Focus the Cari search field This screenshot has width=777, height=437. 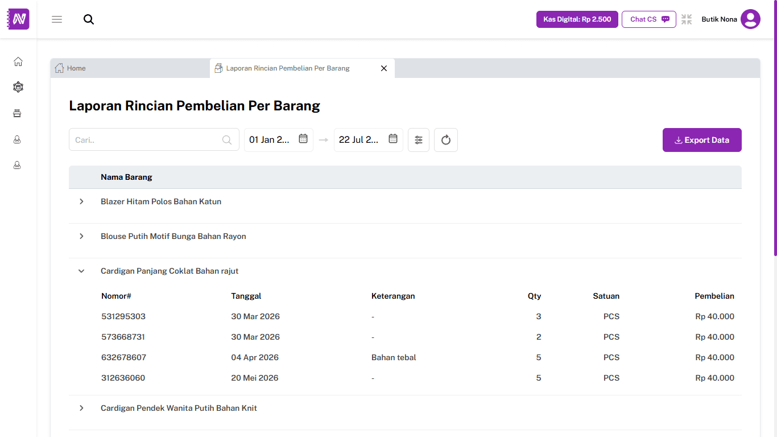(154, 140)
